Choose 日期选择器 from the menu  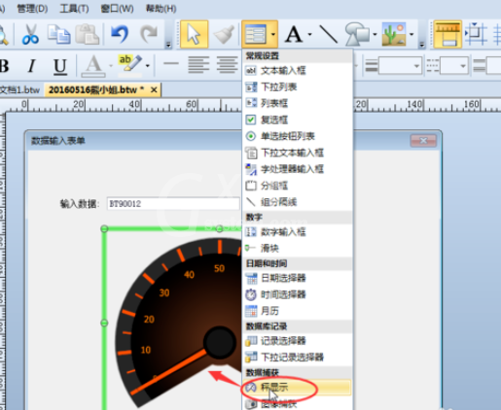(x=297, y=278)
